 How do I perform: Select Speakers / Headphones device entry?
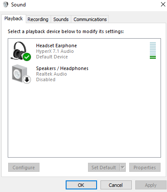click(84, 74)
